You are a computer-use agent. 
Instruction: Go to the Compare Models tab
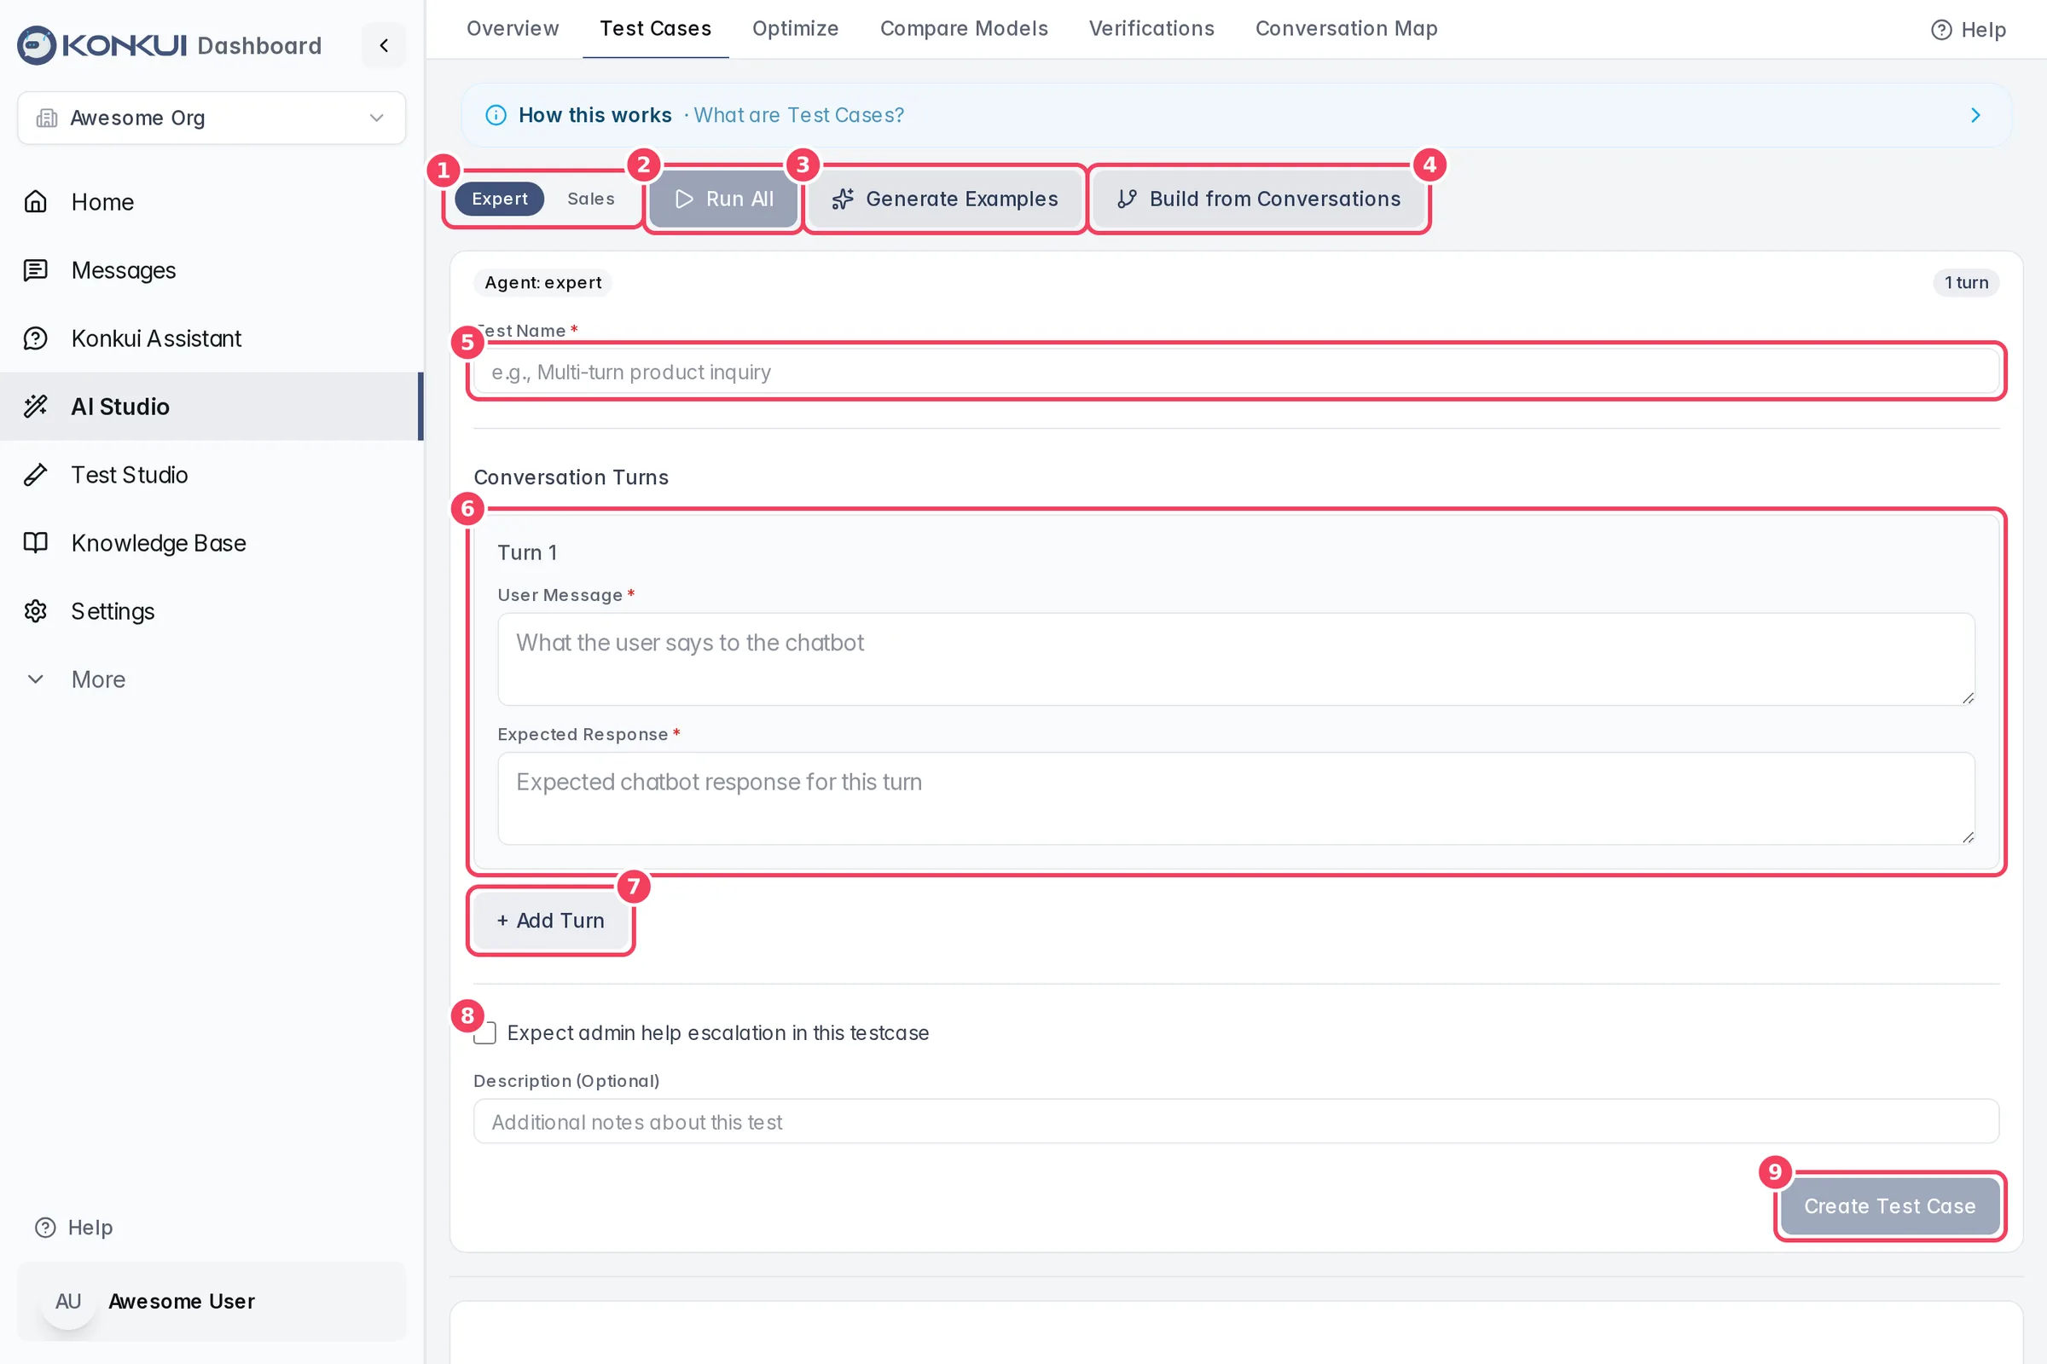(964, 29)
